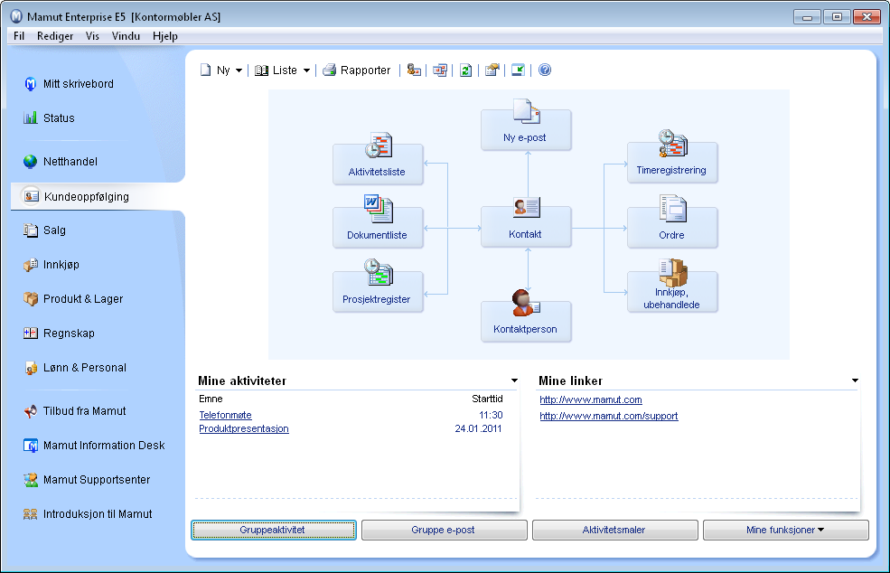The width and height of the screenshot is (890, 573).
Task: Click the Ny blank-page icon in the toolbar
Action: [x=205, y=70]
